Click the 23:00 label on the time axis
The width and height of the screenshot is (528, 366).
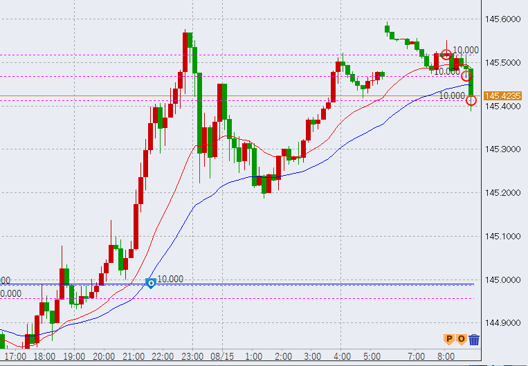[193, 356]
